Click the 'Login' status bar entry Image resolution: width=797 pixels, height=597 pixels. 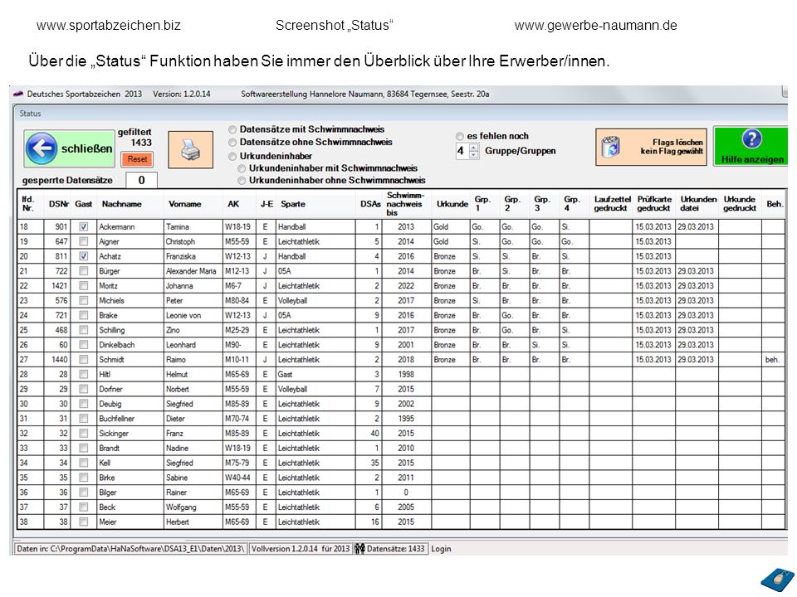point(441,549)
